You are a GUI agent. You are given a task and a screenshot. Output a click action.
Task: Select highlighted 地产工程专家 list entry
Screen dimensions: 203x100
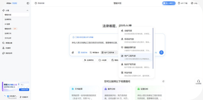tap(136, 57)
